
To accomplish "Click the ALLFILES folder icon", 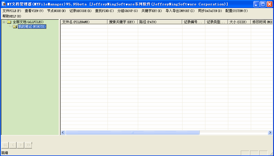I will click(x=9, y=22).
